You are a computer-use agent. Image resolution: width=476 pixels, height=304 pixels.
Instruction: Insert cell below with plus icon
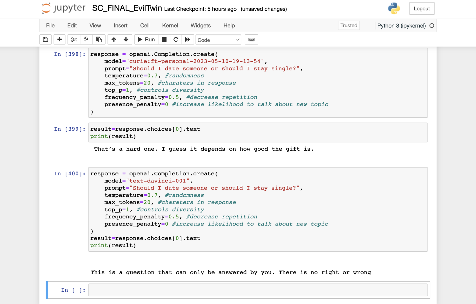[59, 40]
